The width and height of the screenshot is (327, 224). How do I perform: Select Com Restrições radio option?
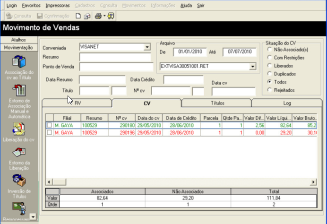pos(269,57)
